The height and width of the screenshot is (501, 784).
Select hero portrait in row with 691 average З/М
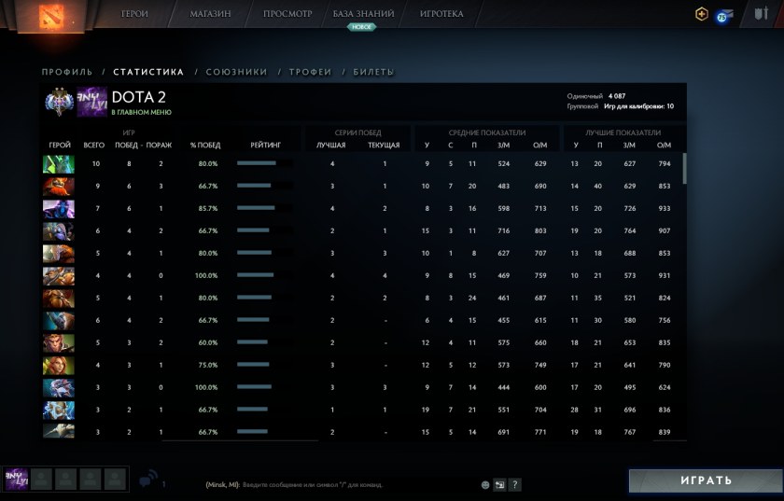59,431
